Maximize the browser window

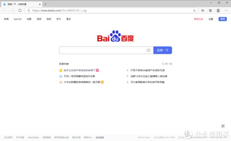[219, 3]
